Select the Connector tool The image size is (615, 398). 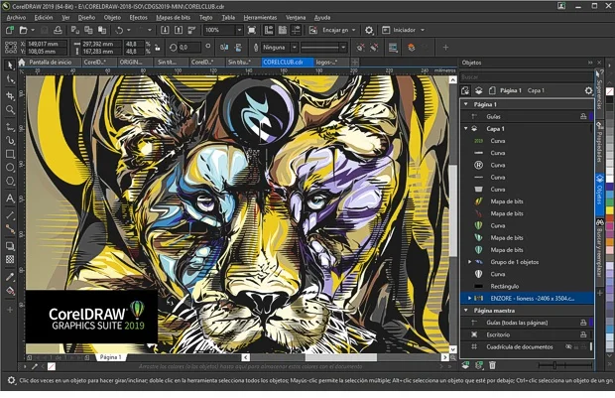10,229
